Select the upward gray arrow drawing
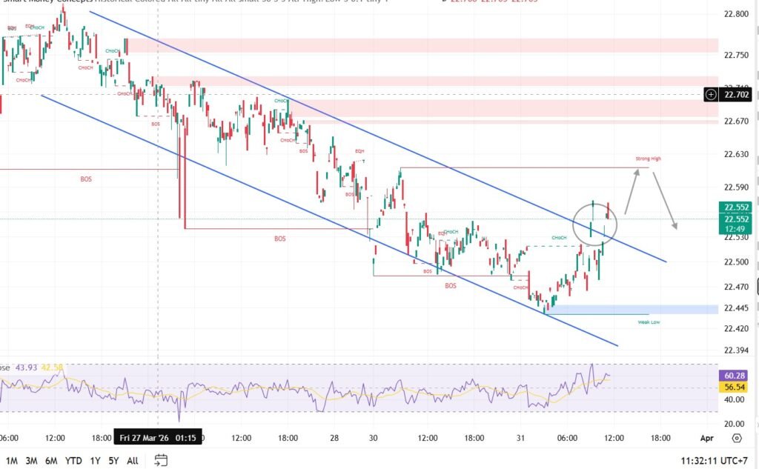The width and height of the screenshot is (759, 469). [632, 190]
